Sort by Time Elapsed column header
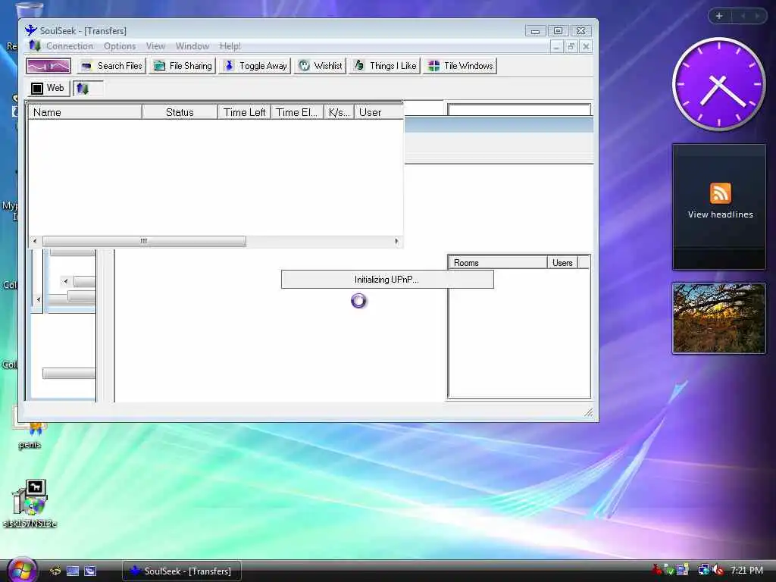The height and width of the screenshot is (582, 776). (297, 112)
